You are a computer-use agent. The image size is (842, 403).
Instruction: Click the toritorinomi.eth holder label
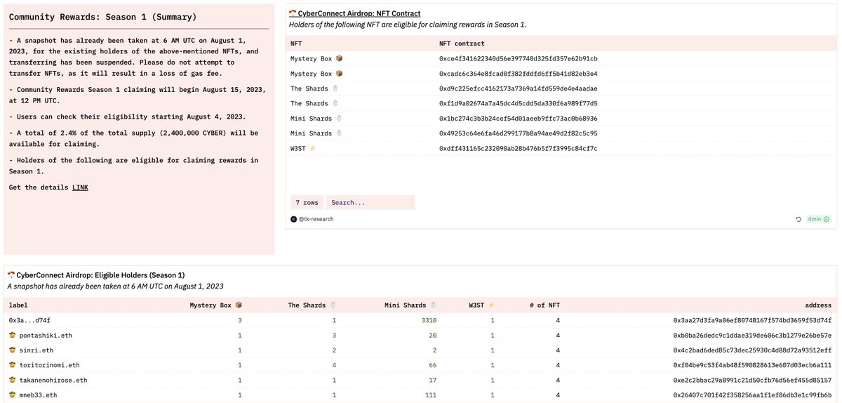click(x=50, y=364)
